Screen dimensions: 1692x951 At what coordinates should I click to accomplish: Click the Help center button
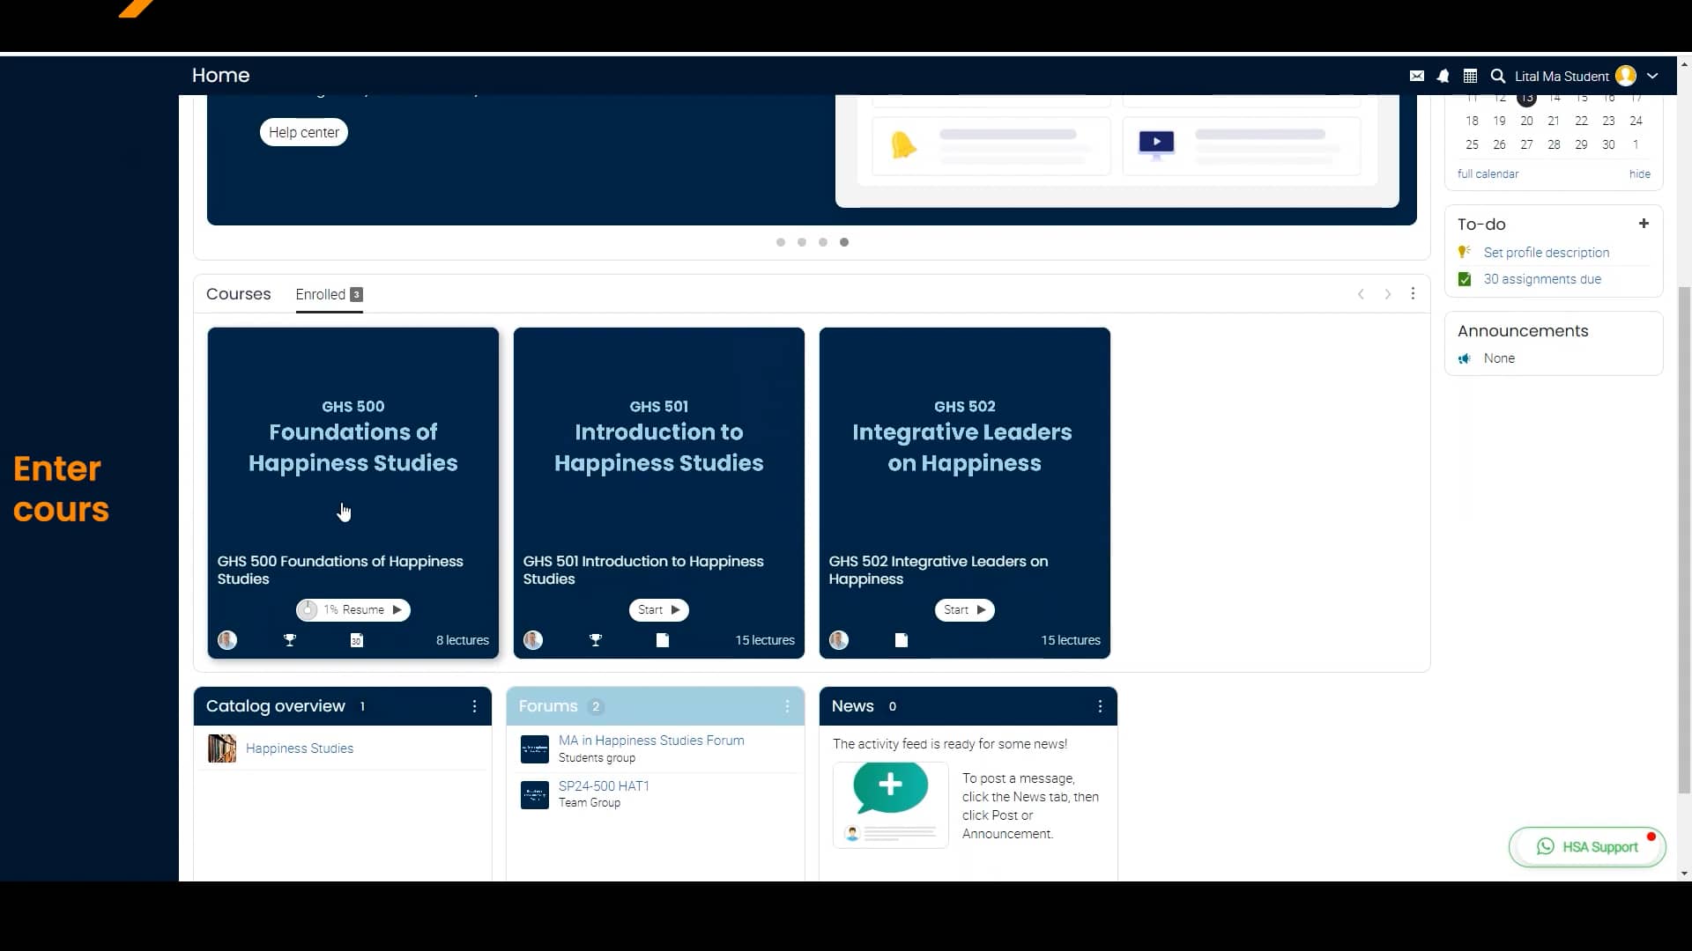[304, 132]
